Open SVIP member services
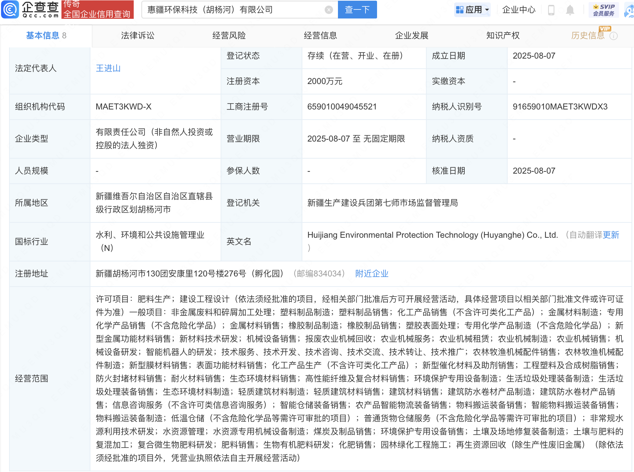This screenshot has width=634, height=472. (604, 10)
